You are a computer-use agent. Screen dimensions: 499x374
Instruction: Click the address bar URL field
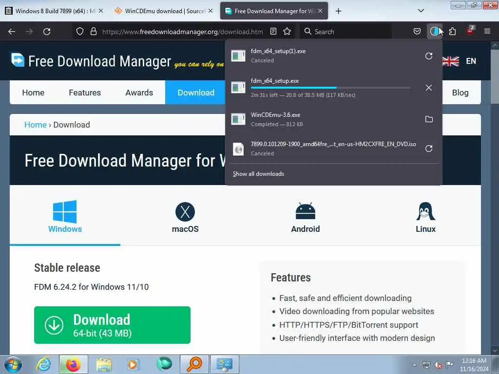pyautogui.click(x=182, y=32)
